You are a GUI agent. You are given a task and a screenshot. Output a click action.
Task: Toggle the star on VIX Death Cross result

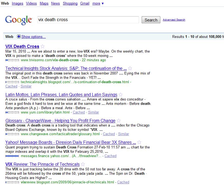(x=43, y=46)
